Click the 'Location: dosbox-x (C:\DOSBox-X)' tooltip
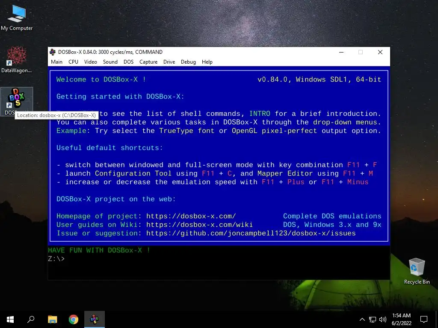The width and height of the screenshot is (438, 328). click(x=56, y=115)
